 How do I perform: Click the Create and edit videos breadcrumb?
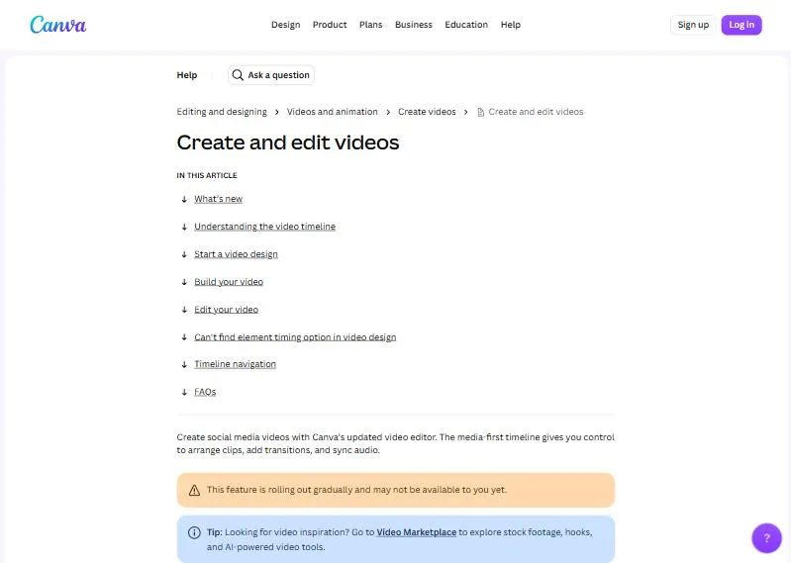[536, 112]
